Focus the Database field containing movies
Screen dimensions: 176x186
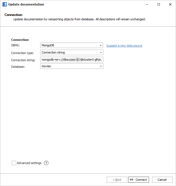coord(69,66)
